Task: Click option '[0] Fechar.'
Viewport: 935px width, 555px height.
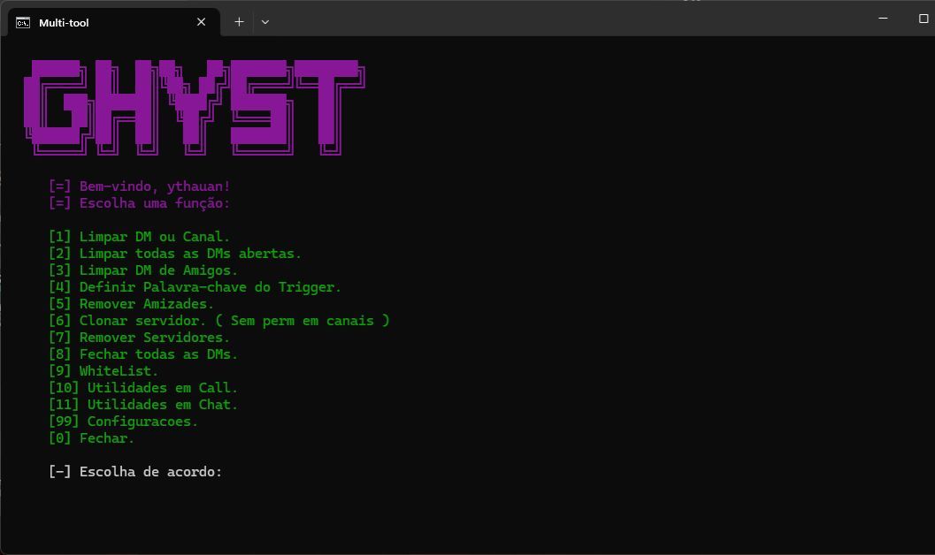Action: point(92,437)
